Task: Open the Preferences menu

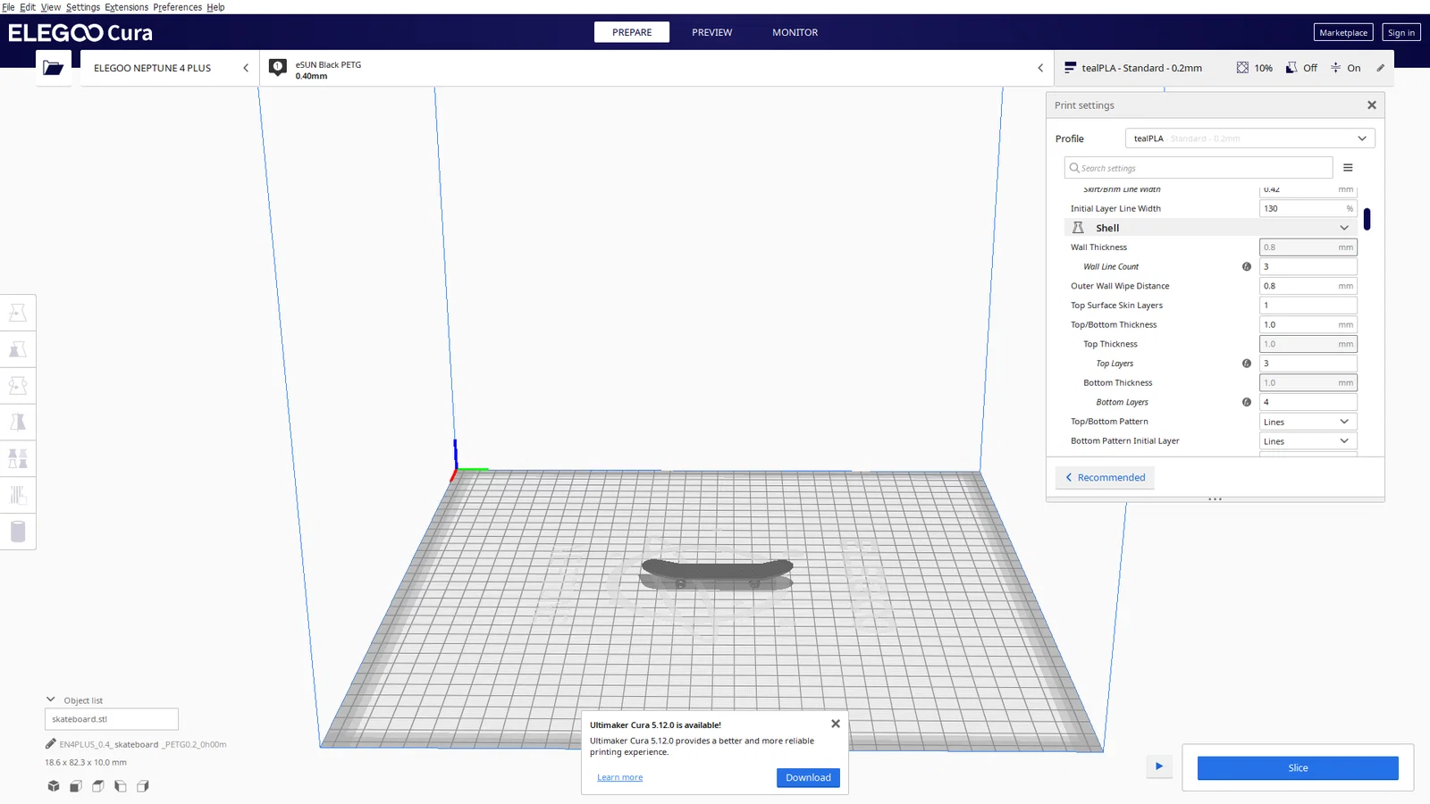Action: tap(178, 7)
